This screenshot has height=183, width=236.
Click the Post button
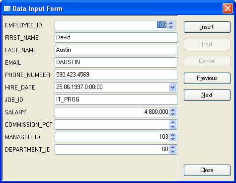pos(207,44)
